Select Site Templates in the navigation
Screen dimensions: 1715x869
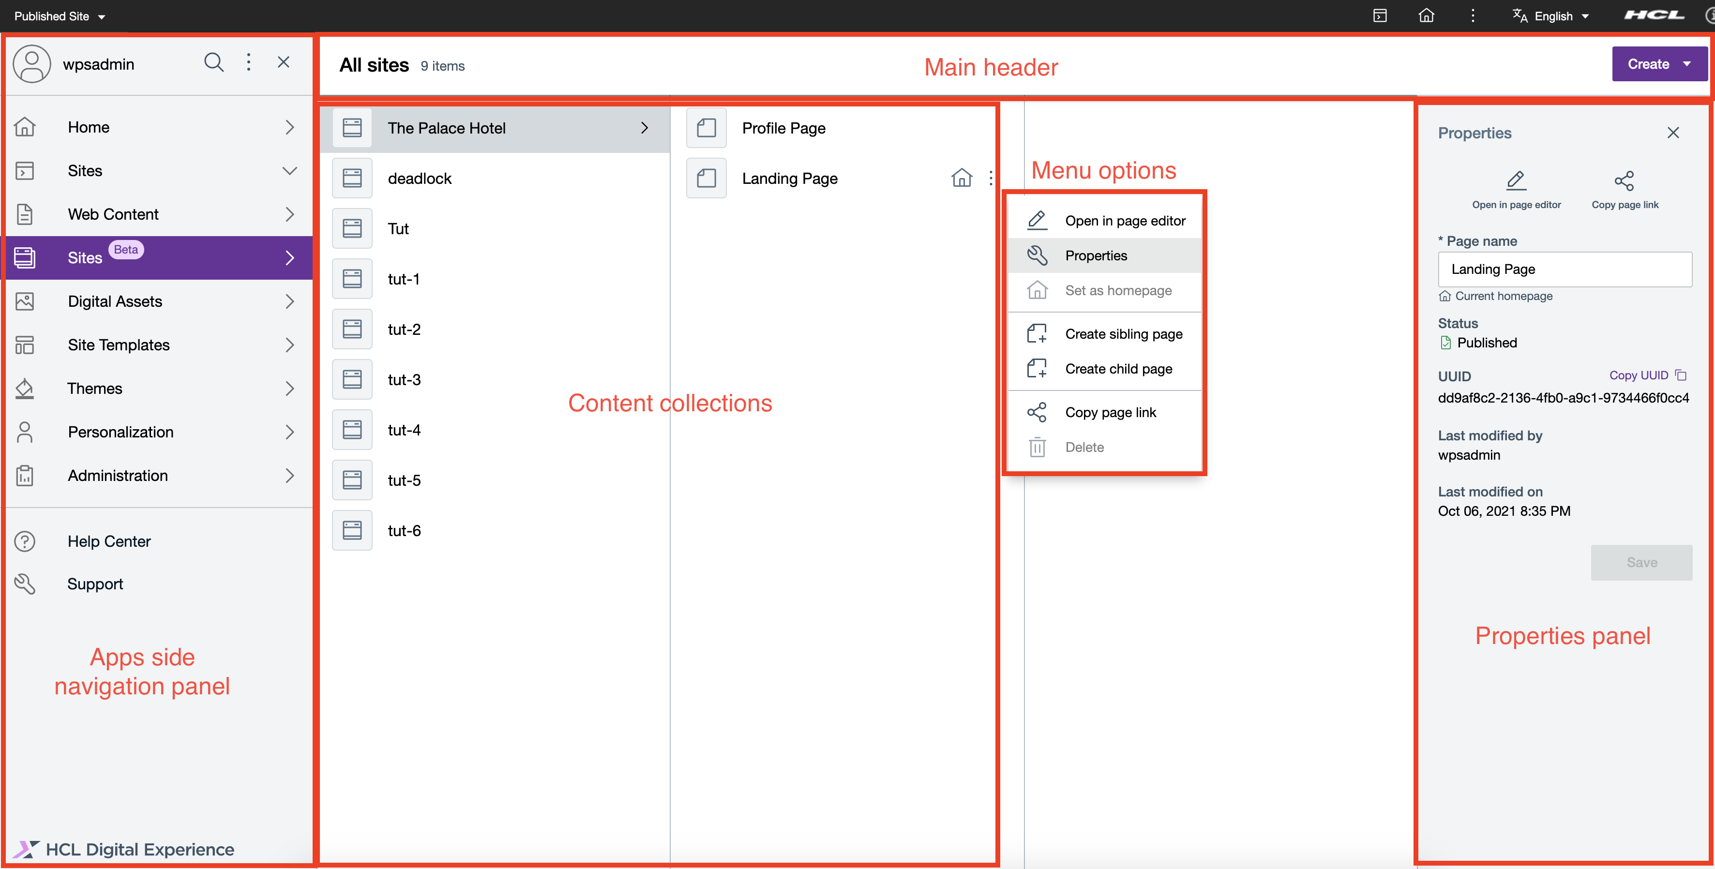[119, 345]
